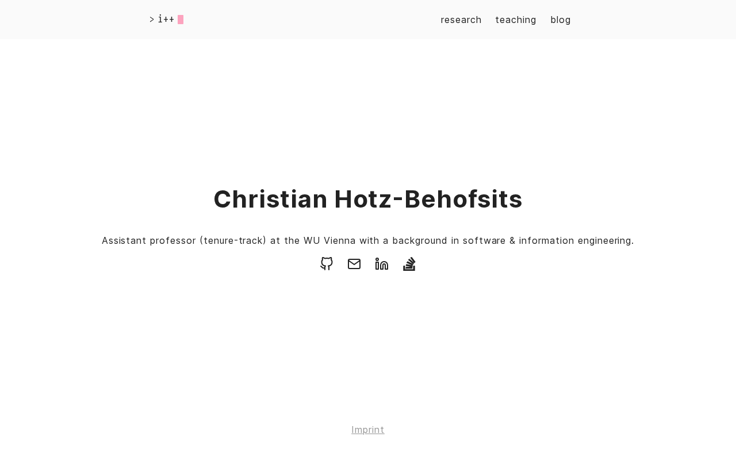Click the surname 'Hotz-Behofsits' in title

tap(428, 199)
